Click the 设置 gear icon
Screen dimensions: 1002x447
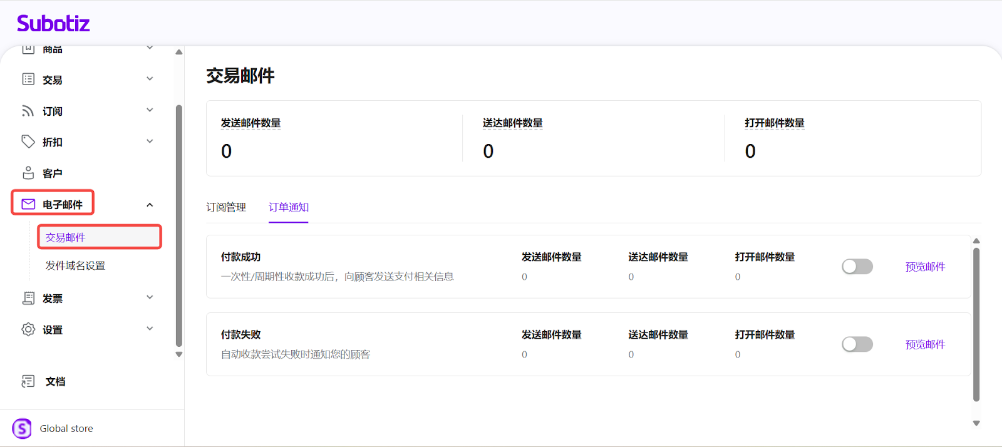(x=28, y=329)
